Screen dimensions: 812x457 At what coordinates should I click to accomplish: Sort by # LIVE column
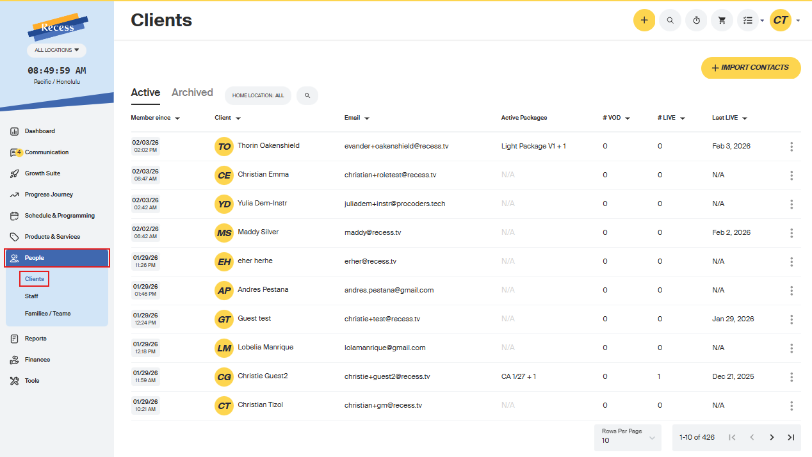[671, 118]
